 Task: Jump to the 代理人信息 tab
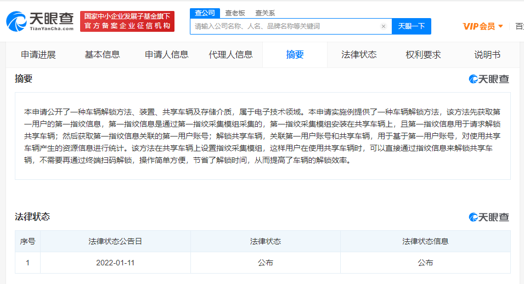click(230, 55)
